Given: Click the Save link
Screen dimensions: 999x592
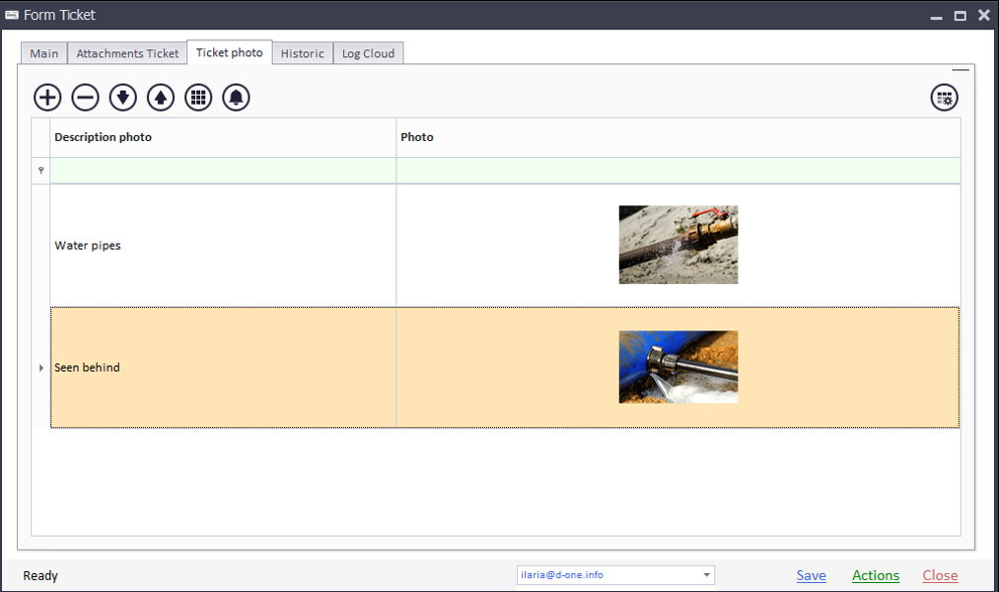Looking at the screenshot, I should pos(811,576).
